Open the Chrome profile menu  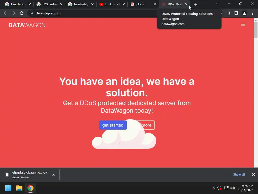point(244,13)
